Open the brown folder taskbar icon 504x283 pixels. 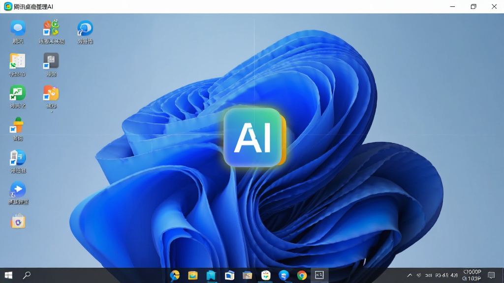coord(248,275)
